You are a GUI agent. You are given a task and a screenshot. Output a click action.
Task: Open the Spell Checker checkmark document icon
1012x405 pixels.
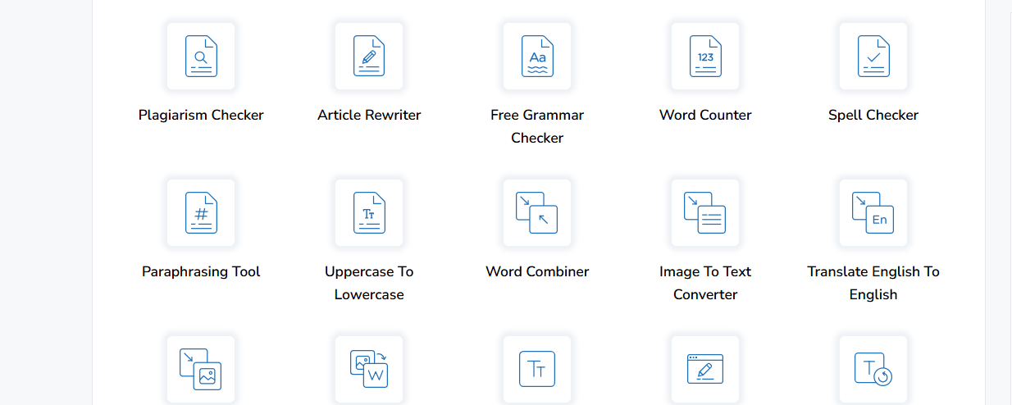point(873,57)
